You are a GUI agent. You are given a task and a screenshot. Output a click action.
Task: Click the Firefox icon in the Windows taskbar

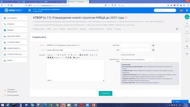63,105
